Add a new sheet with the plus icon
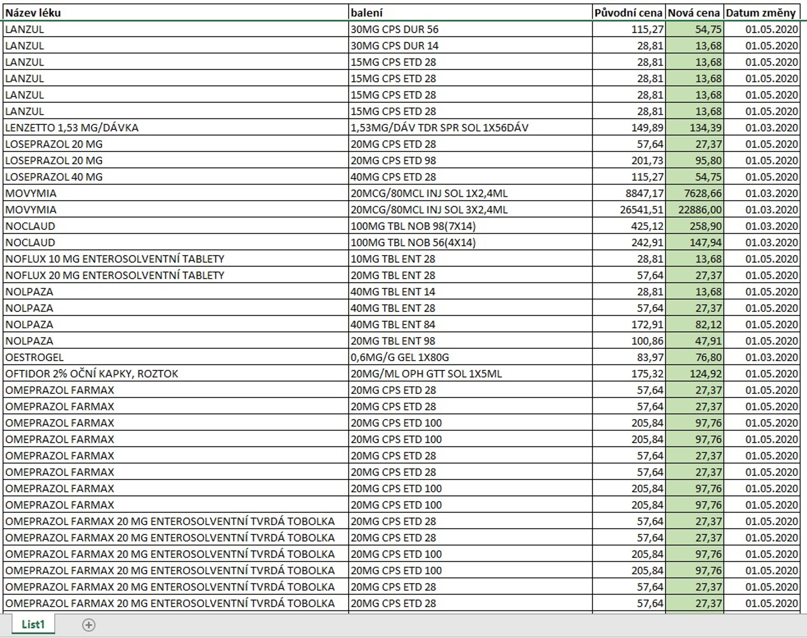The width and height of the screenshot is (807, 638). 88,625
